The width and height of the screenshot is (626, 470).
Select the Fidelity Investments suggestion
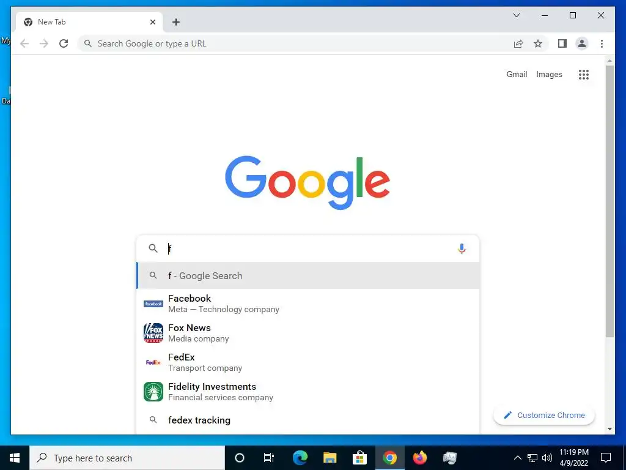pos(308,392)
